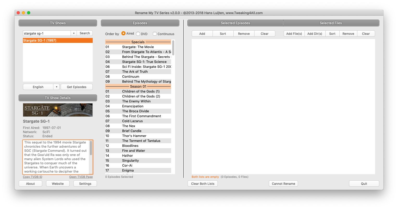The width and height of the screenshot is (398, 209).
Task: Select Children of the Gods (1)
Action: tap(138, 92)
